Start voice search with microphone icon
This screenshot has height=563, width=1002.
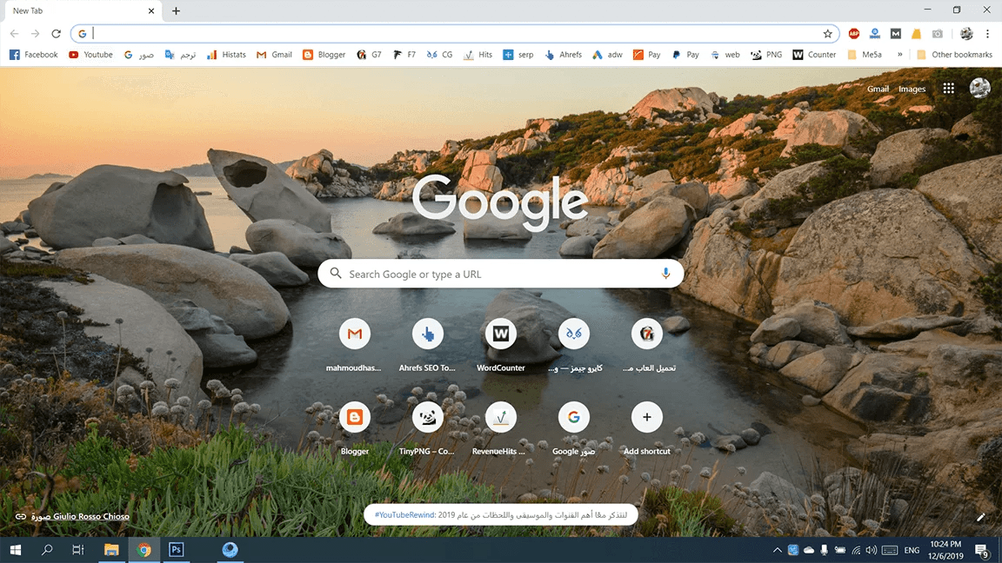pyautogui.click(x=665, y=274)
